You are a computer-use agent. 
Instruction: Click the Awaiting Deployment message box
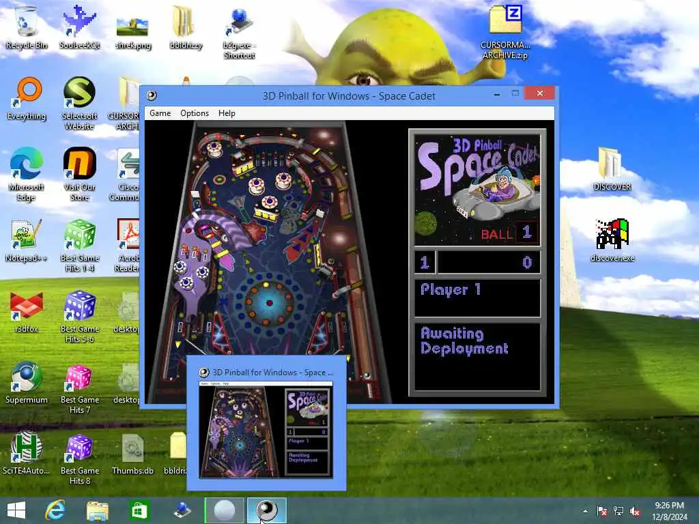477,356
